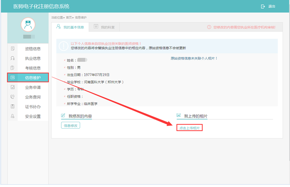This screenshot has width=290, height=187.
Task: Open 安全设置 via its sidebar icon
Action: coord(13,116)
